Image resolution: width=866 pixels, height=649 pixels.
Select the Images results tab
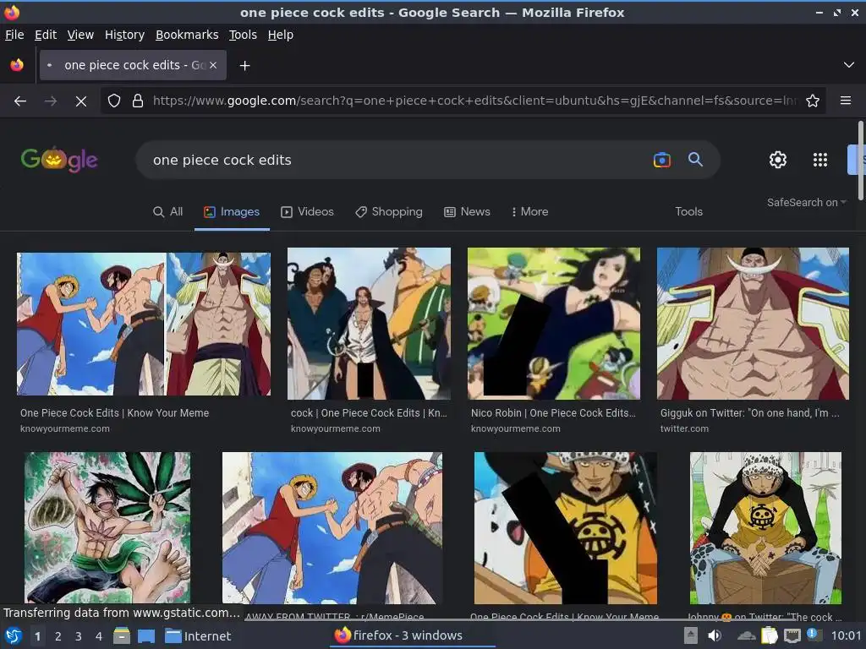[x=232, y=212]
